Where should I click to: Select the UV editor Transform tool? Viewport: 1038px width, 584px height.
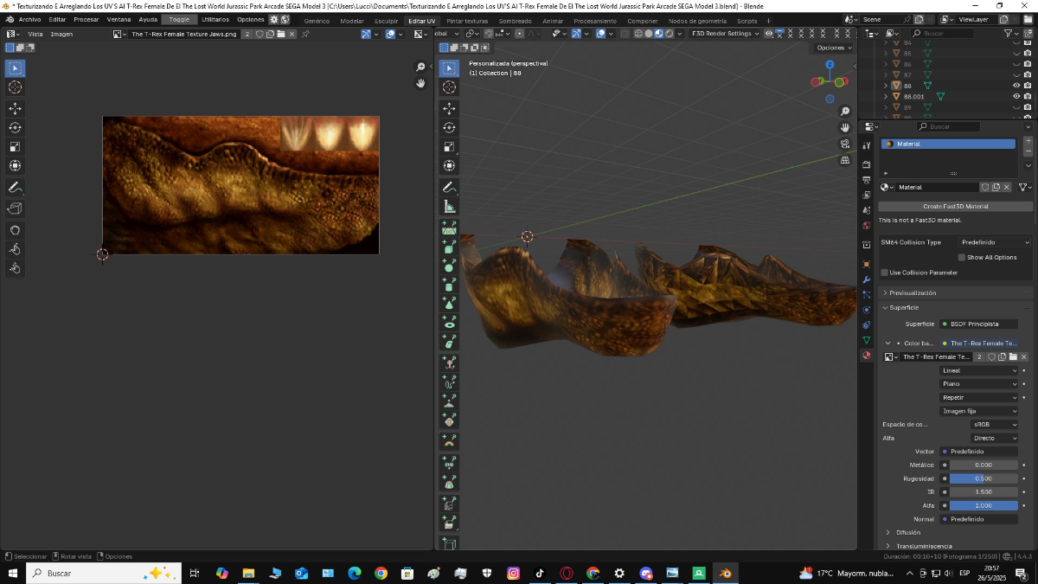(x=16, y=165)
